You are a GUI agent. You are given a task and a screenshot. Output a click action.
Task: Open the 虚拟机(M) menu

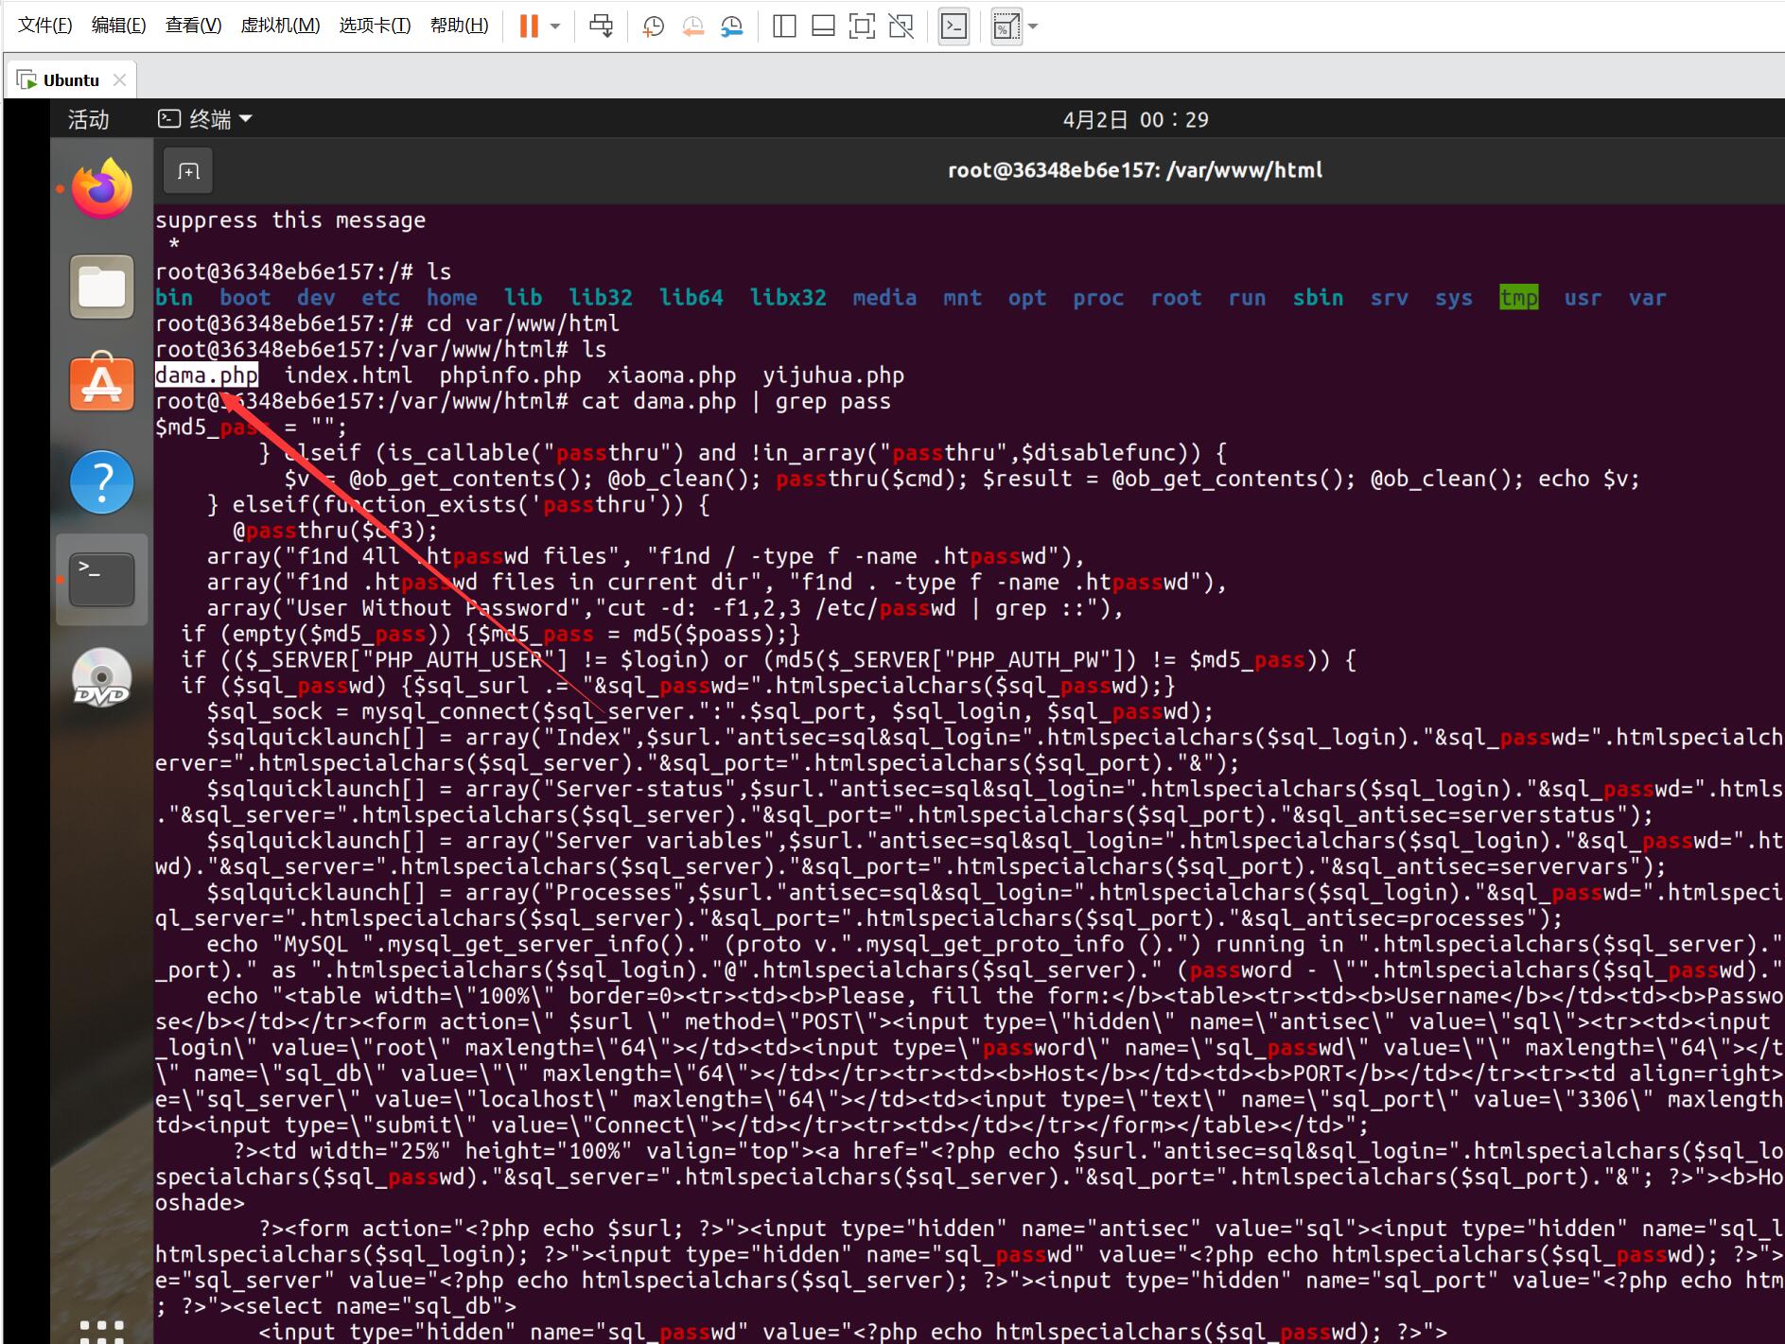[280, 26]
